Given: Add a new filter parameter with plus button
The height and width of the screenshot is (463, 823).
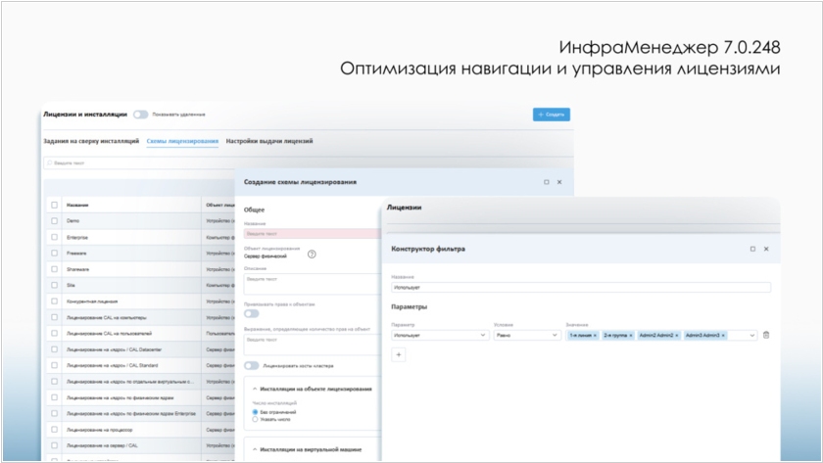Looking at the screenshot, I should pos(399,355).
